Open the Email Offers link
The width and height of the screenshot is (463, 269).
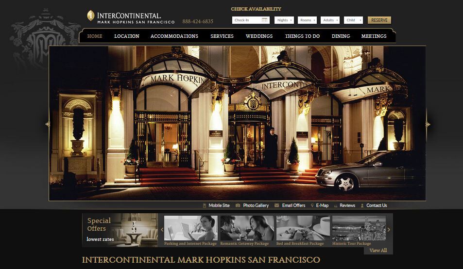(x=293, y=206)
